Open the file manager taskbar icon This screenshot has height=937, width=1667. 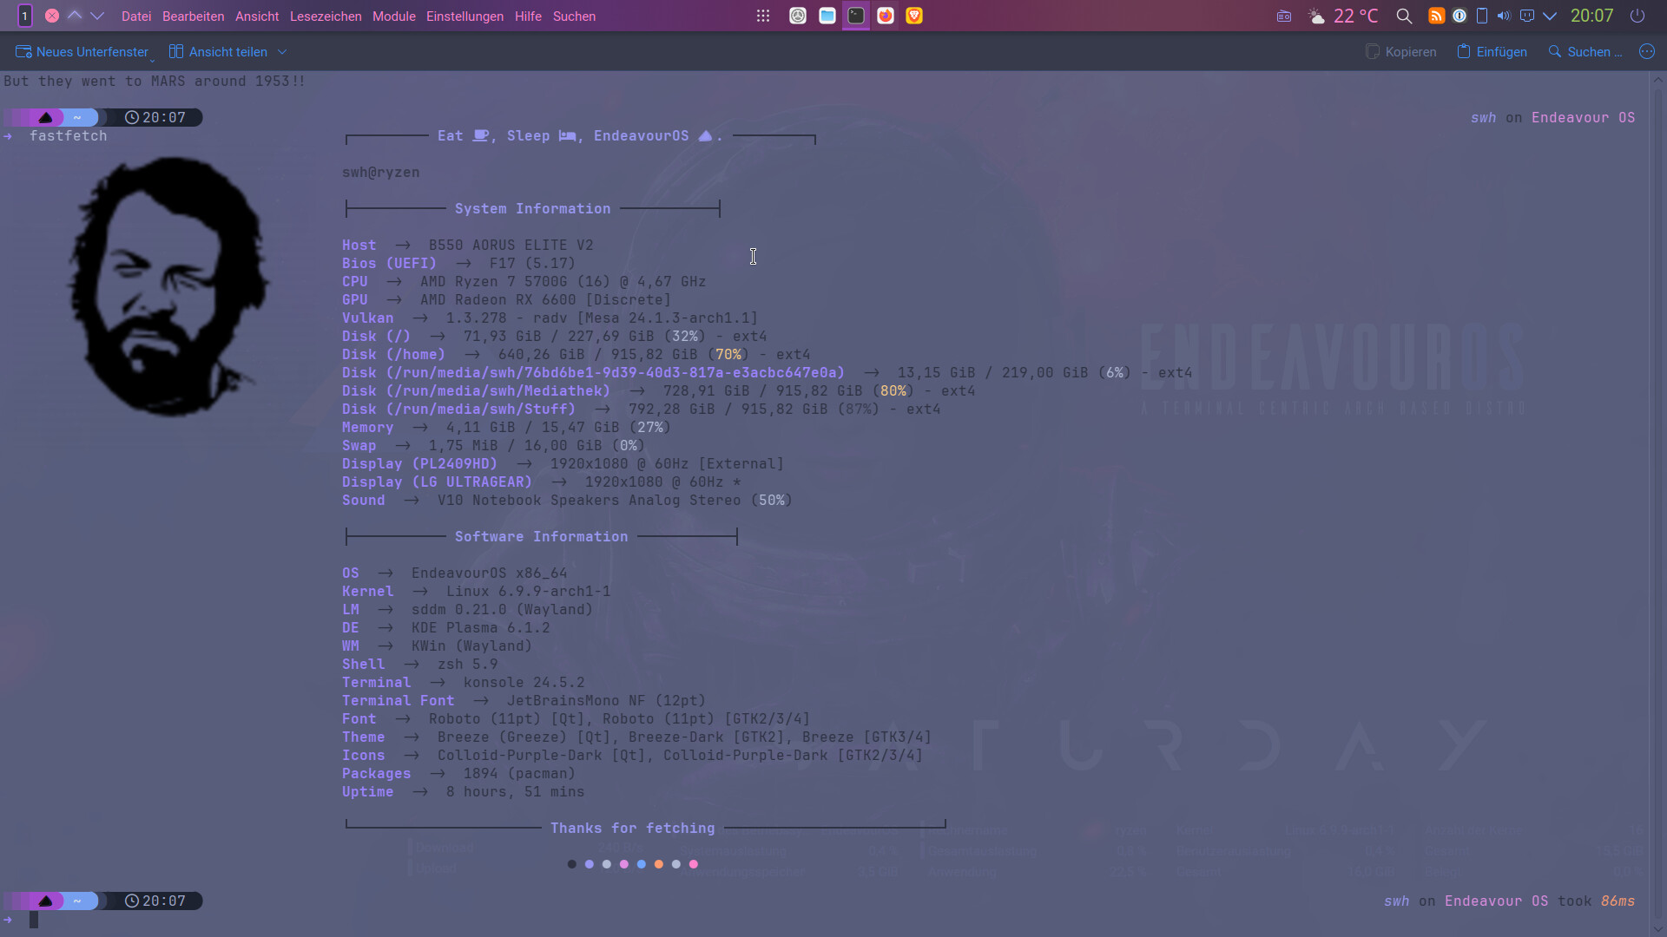tap(827, 16)
